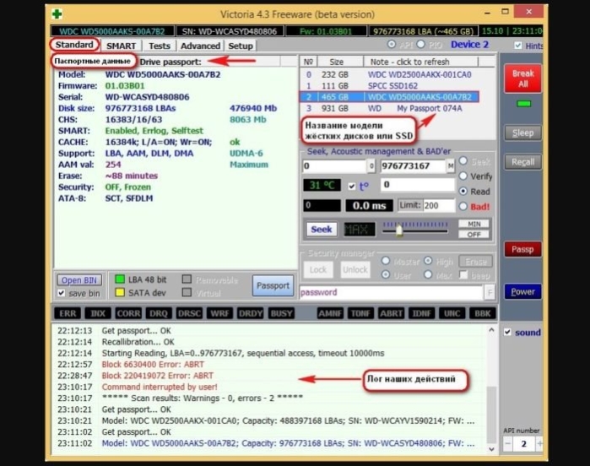
Task: Click the ABRT error indicator
Action: click(391, 313)
